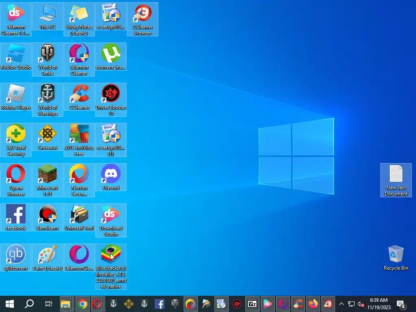Select the Uninstall Tool desktop shortcut
This screenshot has width=416, height=312.
(x=79, y=217)
